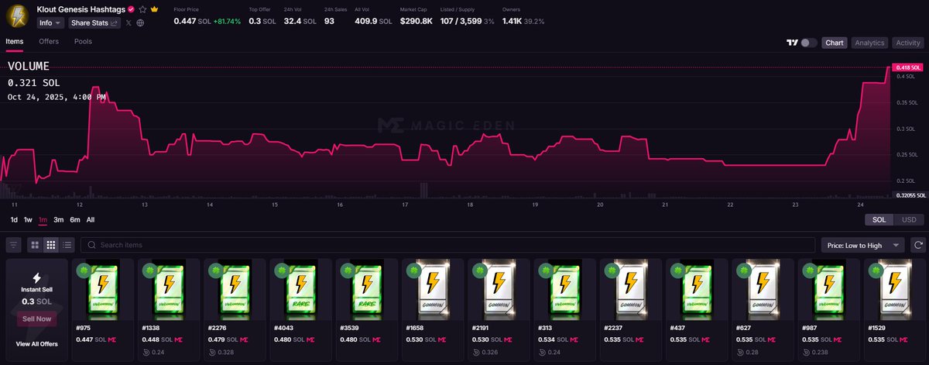Click the Share Stats button
Screen dimensions: 929x365
point(94,23)
